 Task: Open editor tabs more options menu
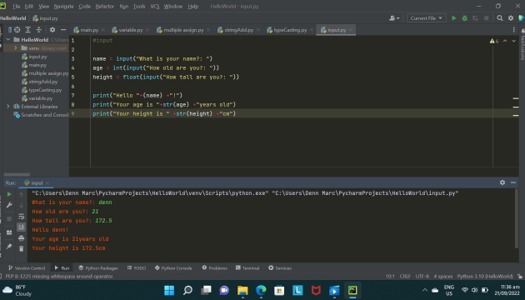513,30
